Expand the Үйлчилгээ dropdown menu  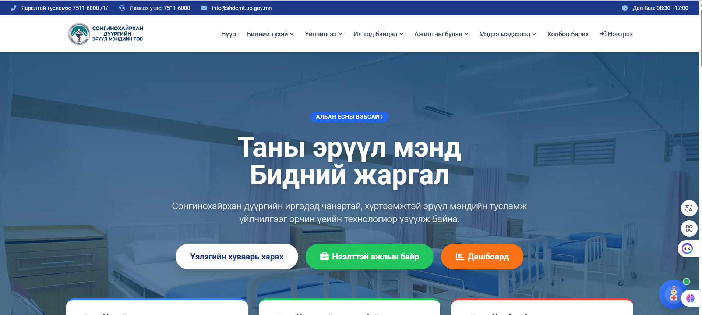[x=324, y=34]
